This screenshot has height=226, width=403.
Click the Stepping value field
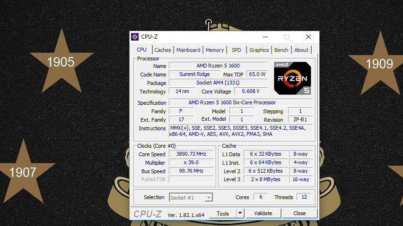[x=300, y=111]
